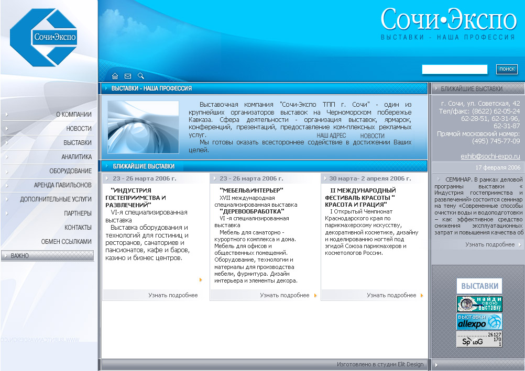Click the abstract blue thumbnail image
The image size is (525, 371).
pyautogui.click(x=144, y=127)
